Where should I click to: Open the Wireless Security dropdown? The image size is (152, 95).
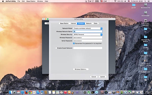click(88, 34)
